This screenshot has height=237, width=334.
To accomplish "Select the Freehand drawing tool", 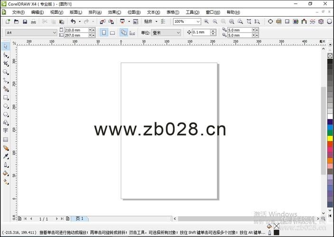I will [x=6, y=81].
